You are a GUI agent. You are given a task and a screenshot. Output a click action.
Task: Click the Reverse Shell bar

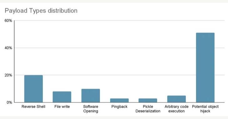[x=34, y=89]
